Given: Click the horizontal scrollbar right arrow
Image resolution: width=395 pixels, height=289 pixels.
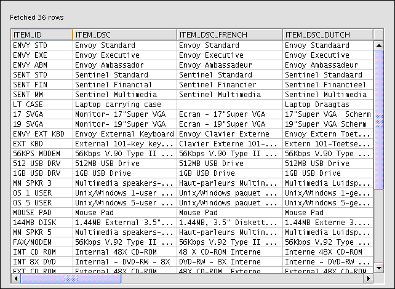Looking at the screenshot, I should click(369, 279).
